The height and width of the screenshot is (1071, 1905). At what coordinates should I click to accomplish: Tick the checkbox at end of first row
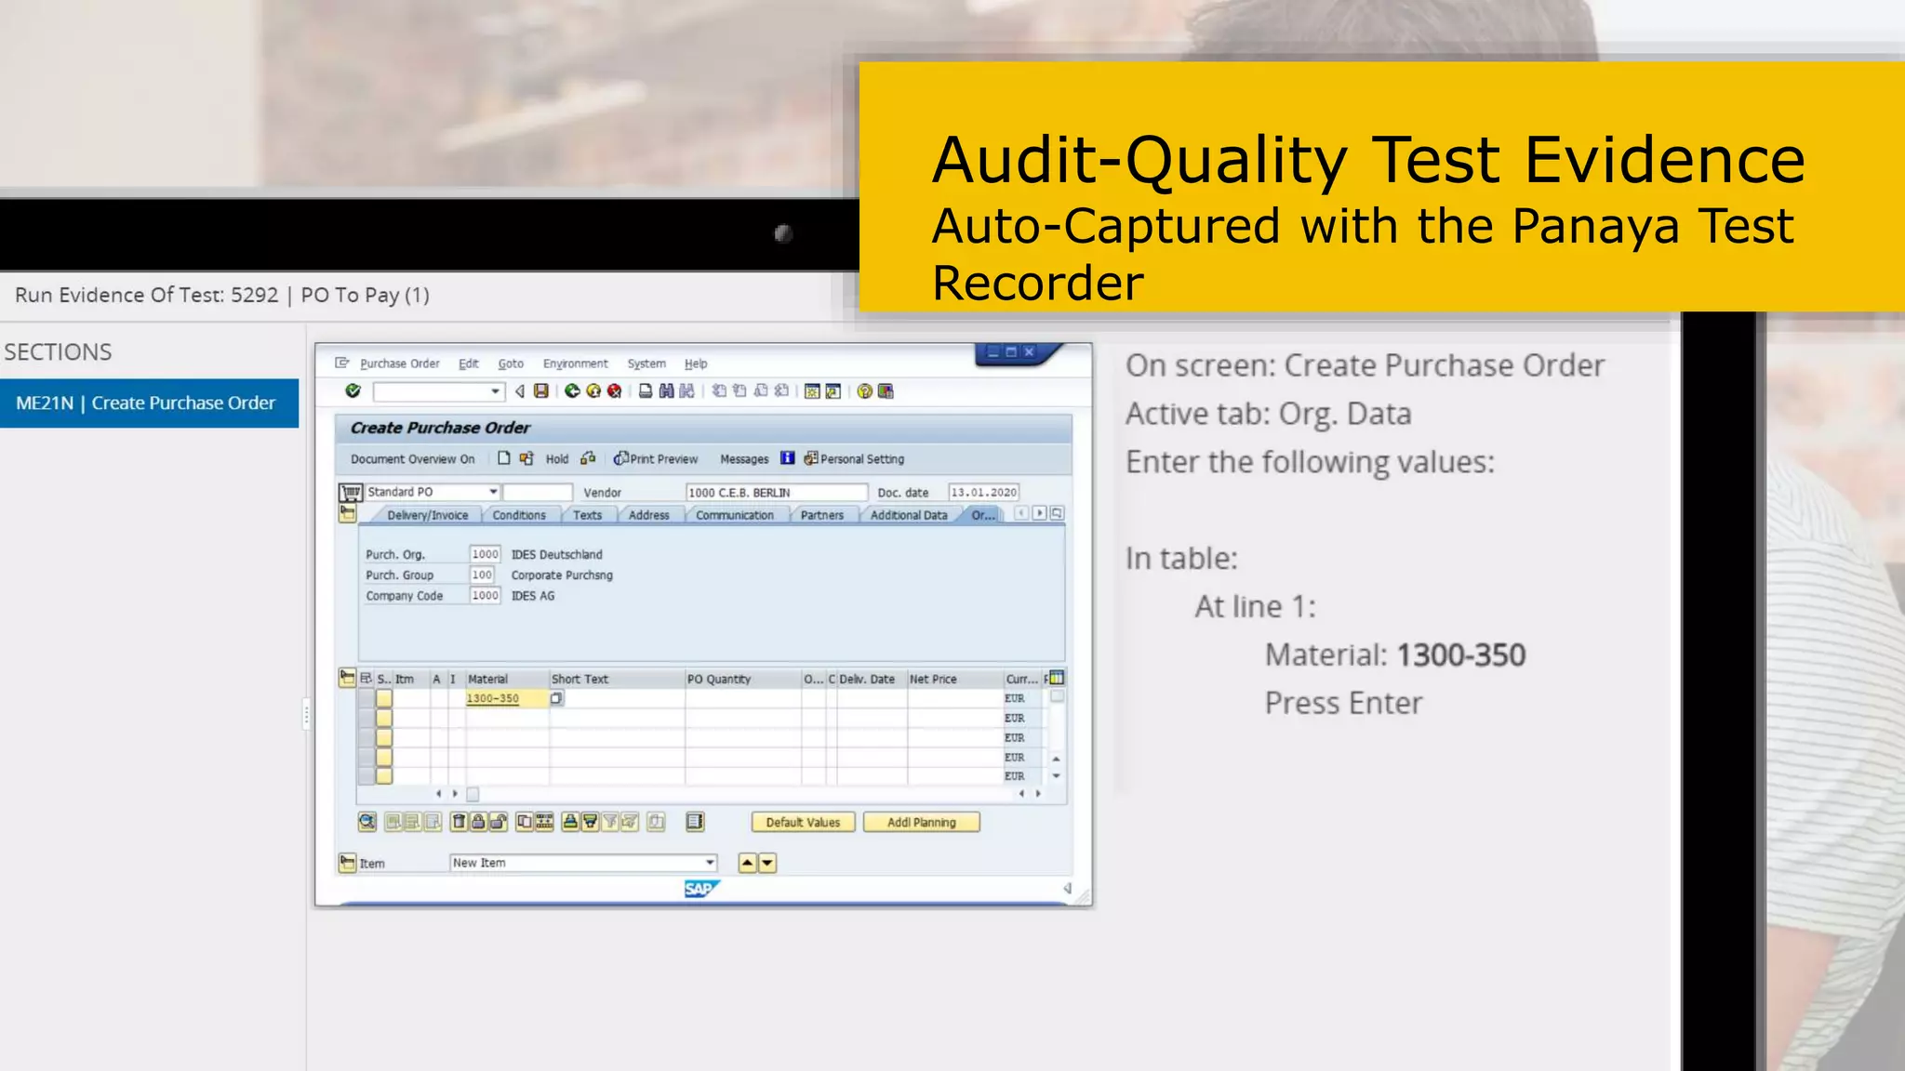[x=1058, y=696]
